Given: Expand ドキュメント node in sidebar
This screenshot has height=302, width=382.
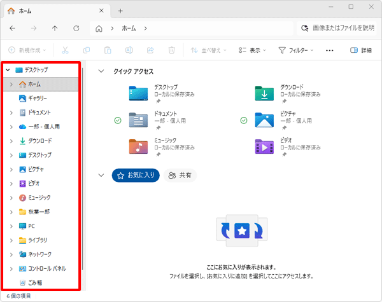Looking at the screenshot, I should coord(11,113).
